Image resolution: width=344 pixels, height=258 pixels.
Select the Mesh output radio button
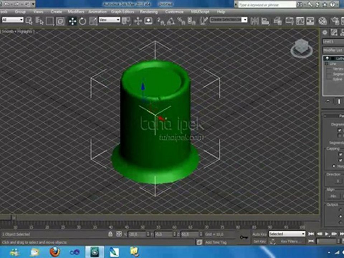click(x=340, y=216)
